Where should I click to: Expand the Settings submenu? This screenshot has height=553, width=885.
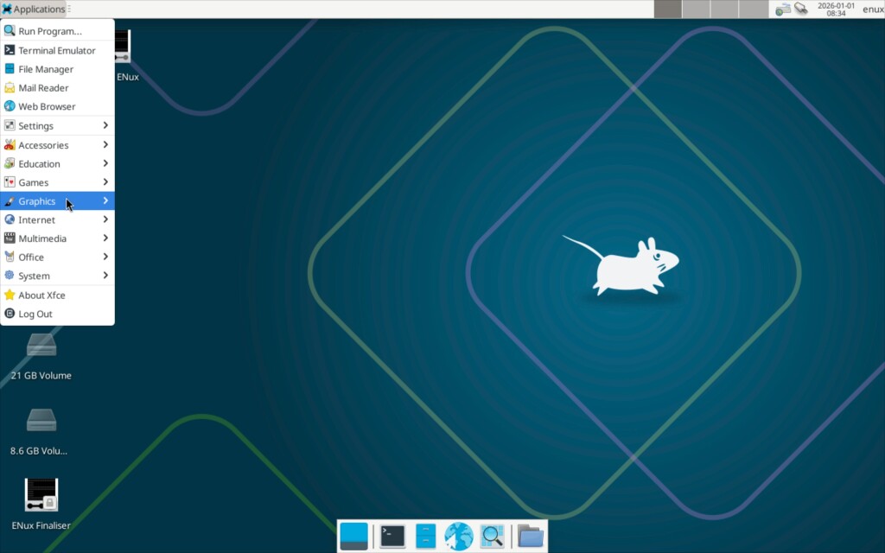58,126
